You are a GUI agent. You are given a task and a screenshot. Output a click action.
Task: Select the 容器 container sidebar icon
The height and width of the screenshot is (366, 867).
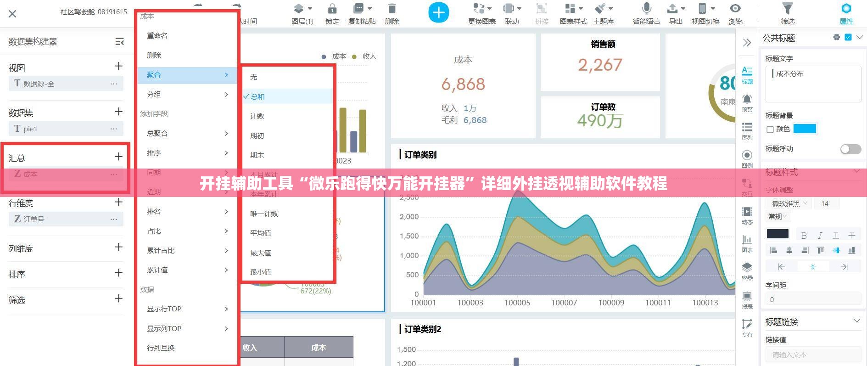tap(747, 272)
